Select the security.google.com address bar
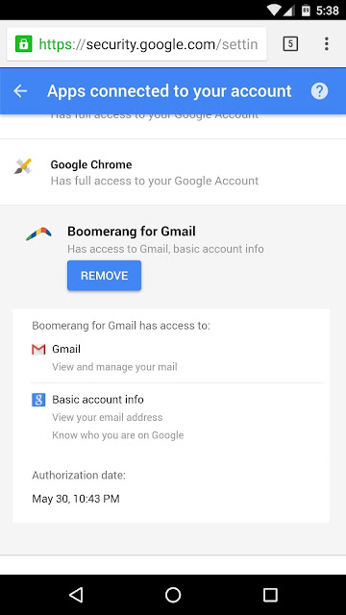 coord(136,44)
